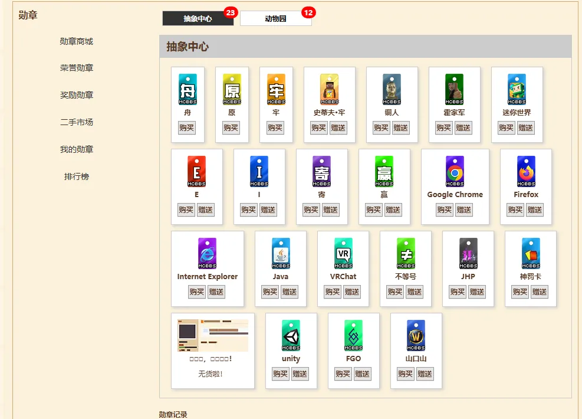
Task: Select the 史蒂夫·牢 medal icon
Action: pos(330,89)
